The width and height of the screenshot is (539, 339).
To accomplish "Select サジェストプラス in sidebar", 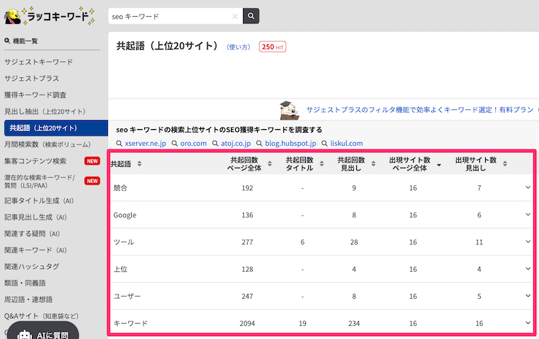I will click(x=31, y=79).
